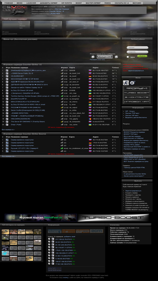Open the МАСТЕР-СЕРВЕР menu item
This screenshot has width=158, height=281.
click(93, 3)
